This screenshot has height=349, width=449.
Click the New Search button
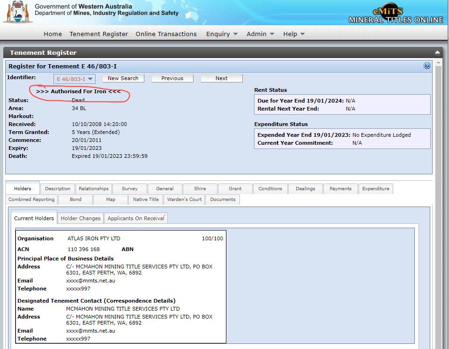[123, 78]
